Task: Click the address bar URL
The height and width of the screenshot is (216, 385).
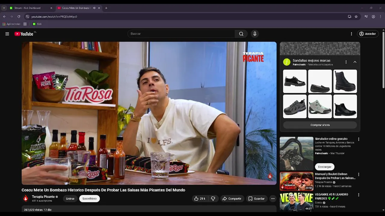Action: [54, 16]
